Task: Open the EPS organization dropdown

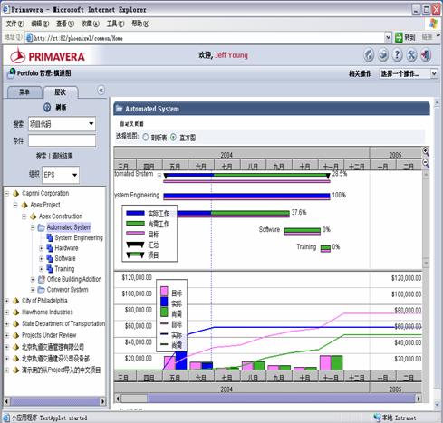Action: click(x=61, y=175)
